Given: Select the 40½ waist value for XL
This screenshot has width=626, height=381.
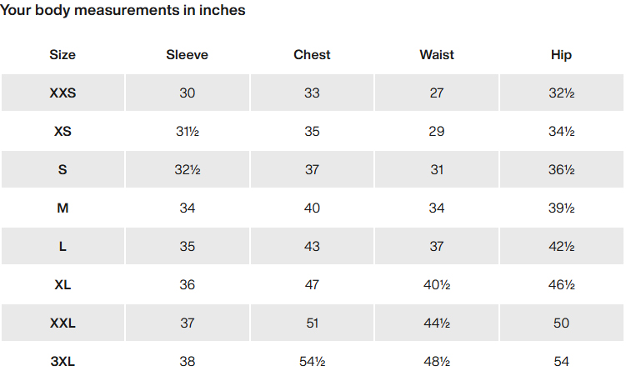Looking at the screenshot, I should 437,285.
